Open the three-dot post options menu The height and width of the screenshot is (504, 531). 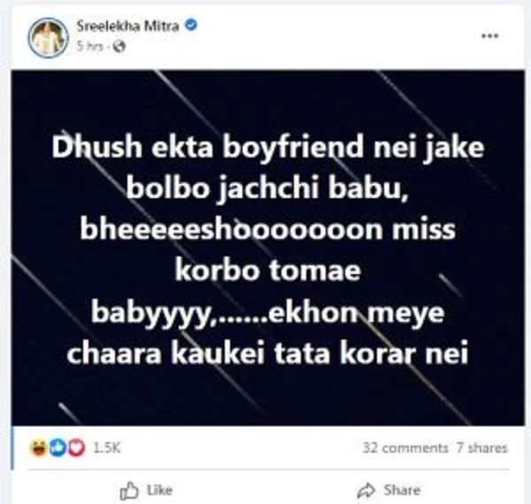(489, 36)
